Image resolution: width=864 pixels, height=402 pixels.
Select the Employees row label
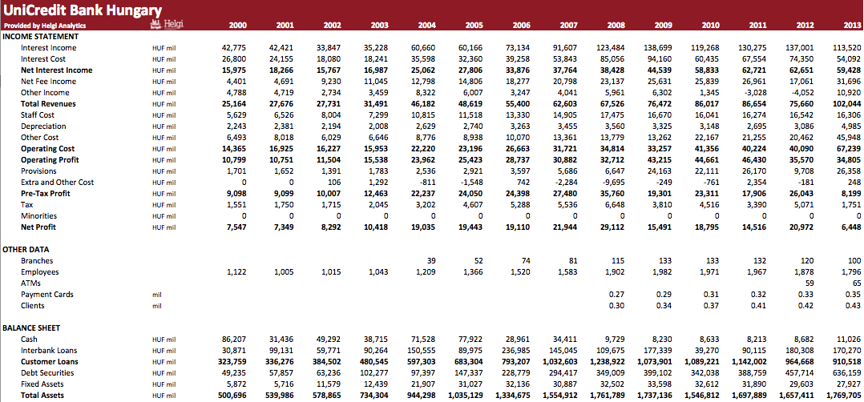click(40, 272)
